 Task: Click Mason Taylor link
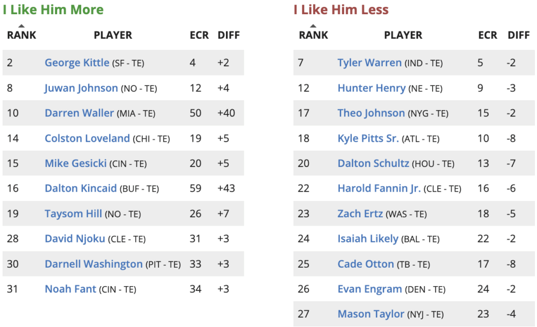371,314
